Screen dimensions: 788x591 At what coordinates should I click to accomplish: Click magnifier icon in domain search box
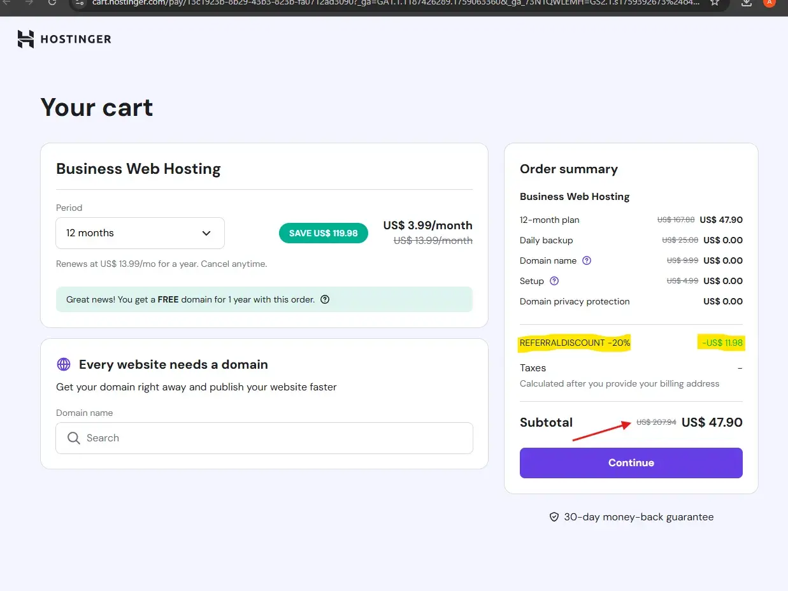(74, 438)
